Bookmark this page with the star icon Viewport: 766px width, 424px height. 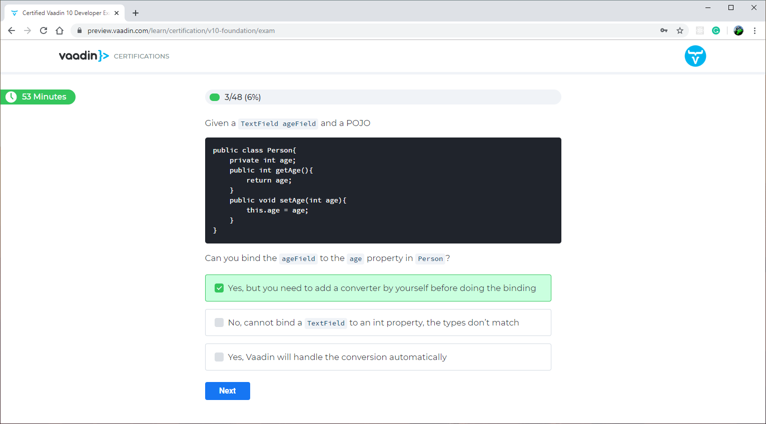click(680, 30)
